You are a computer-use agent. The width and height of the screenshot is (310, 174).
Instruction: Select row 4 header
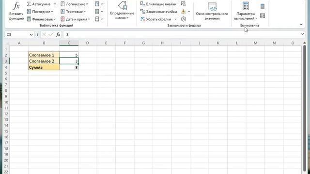pyautogui.click(x=6, y=67)
